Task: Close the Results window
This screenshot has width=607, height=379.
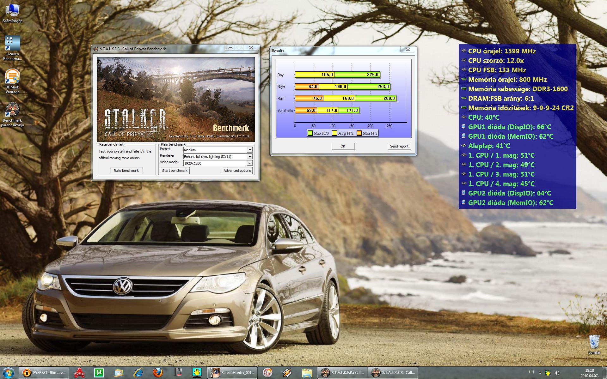Action: 408,49
